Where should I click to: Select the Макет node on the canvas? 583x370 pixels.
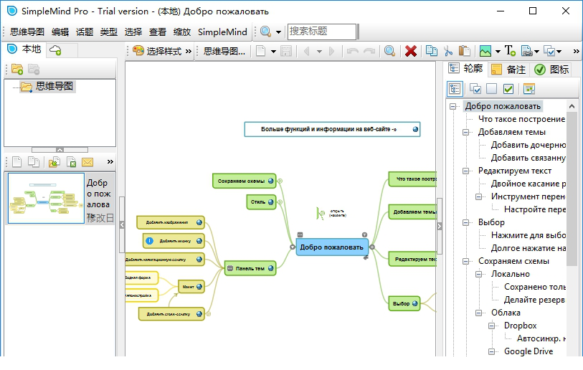tap(191, 287)
